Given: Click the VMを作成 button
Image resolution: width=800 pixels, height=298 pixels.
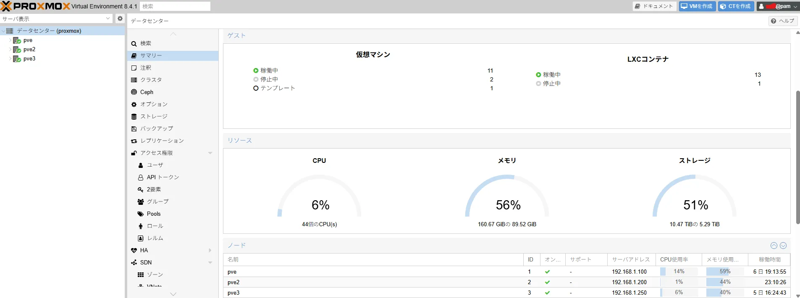Looking at the screenshot, I should click(697, 6).
